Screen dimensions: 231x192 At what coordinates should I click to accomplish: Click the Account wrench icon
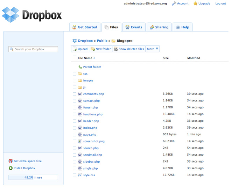(174, 3)
